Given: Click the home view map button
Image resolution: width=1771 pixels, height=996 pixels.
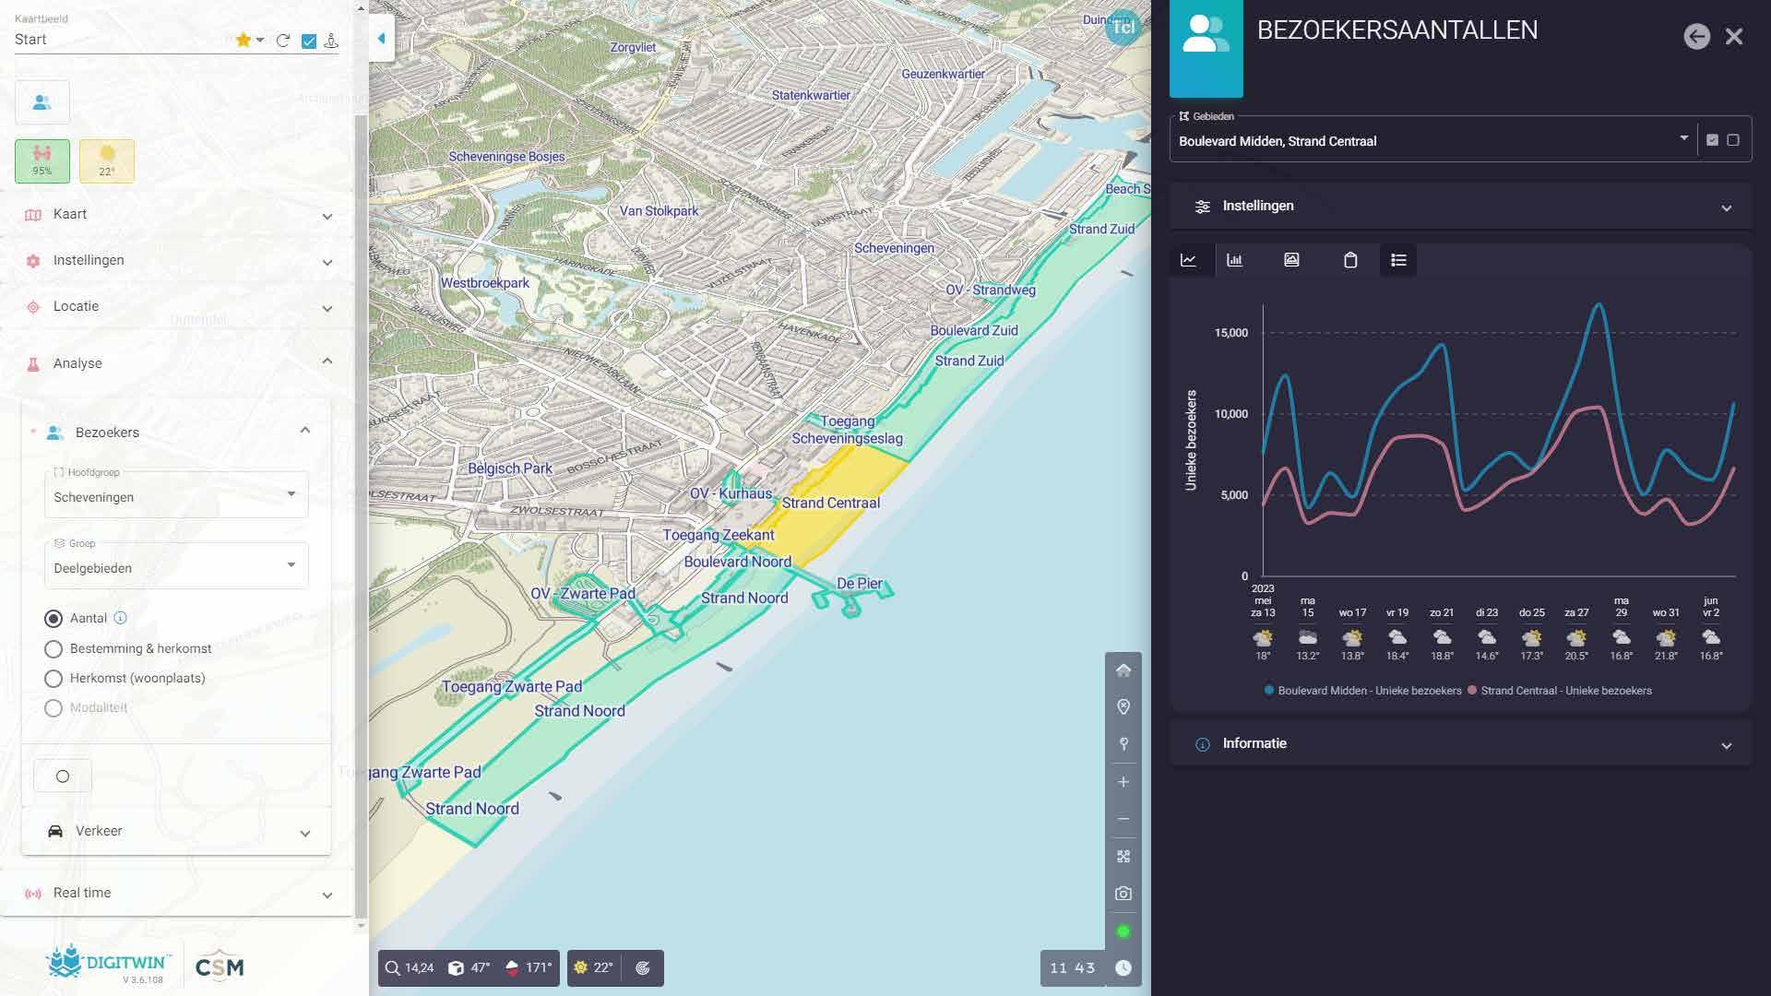Looking at the screenshot, I should tap(1123, 670).
